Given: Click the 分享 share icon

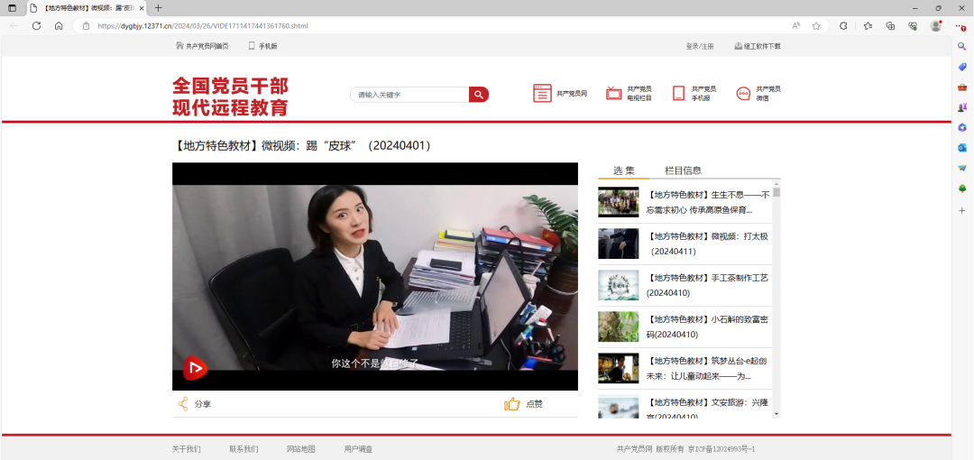Looking at the screenshot, I should click(183, 404).
